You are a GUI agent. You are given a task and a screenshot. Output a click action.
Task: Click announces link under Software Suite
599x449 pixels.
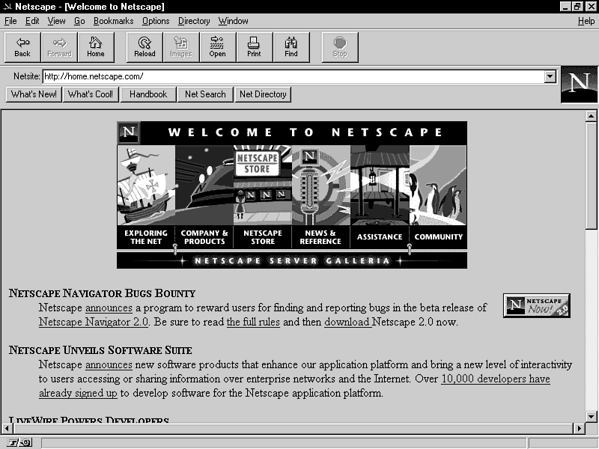(109, 364)
